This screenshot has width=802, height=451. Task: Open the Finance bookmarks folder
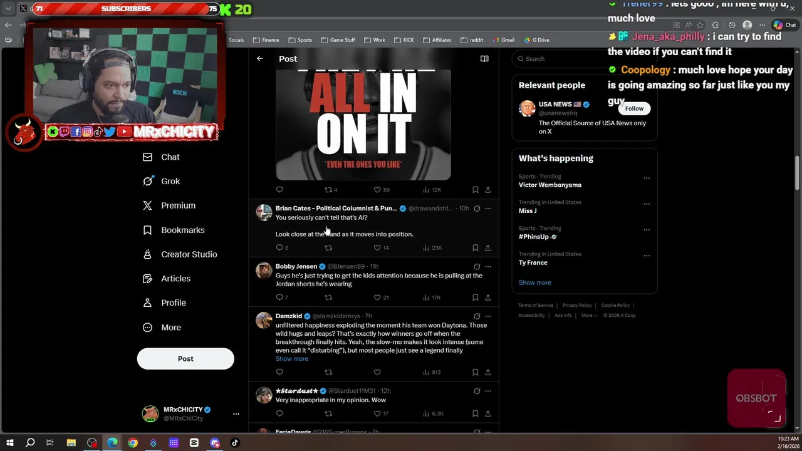[x=266, y=40]
